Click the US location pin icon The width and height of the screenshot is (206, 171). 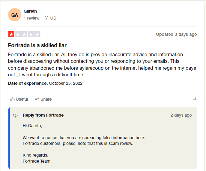tap(46, 18)
